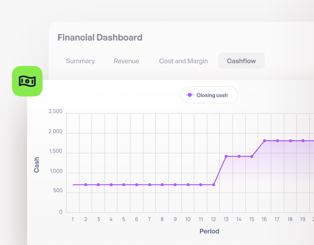Click the green cash banknote app icon
314x245 pixels.
tap(27, 81)
